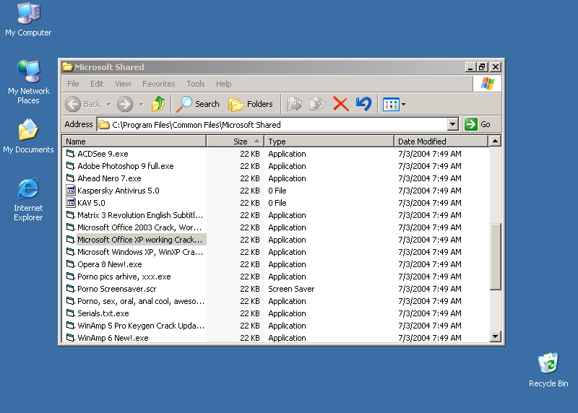Sort by the Size column header
This screenshot has height=413, width=578.
(236, 142)
